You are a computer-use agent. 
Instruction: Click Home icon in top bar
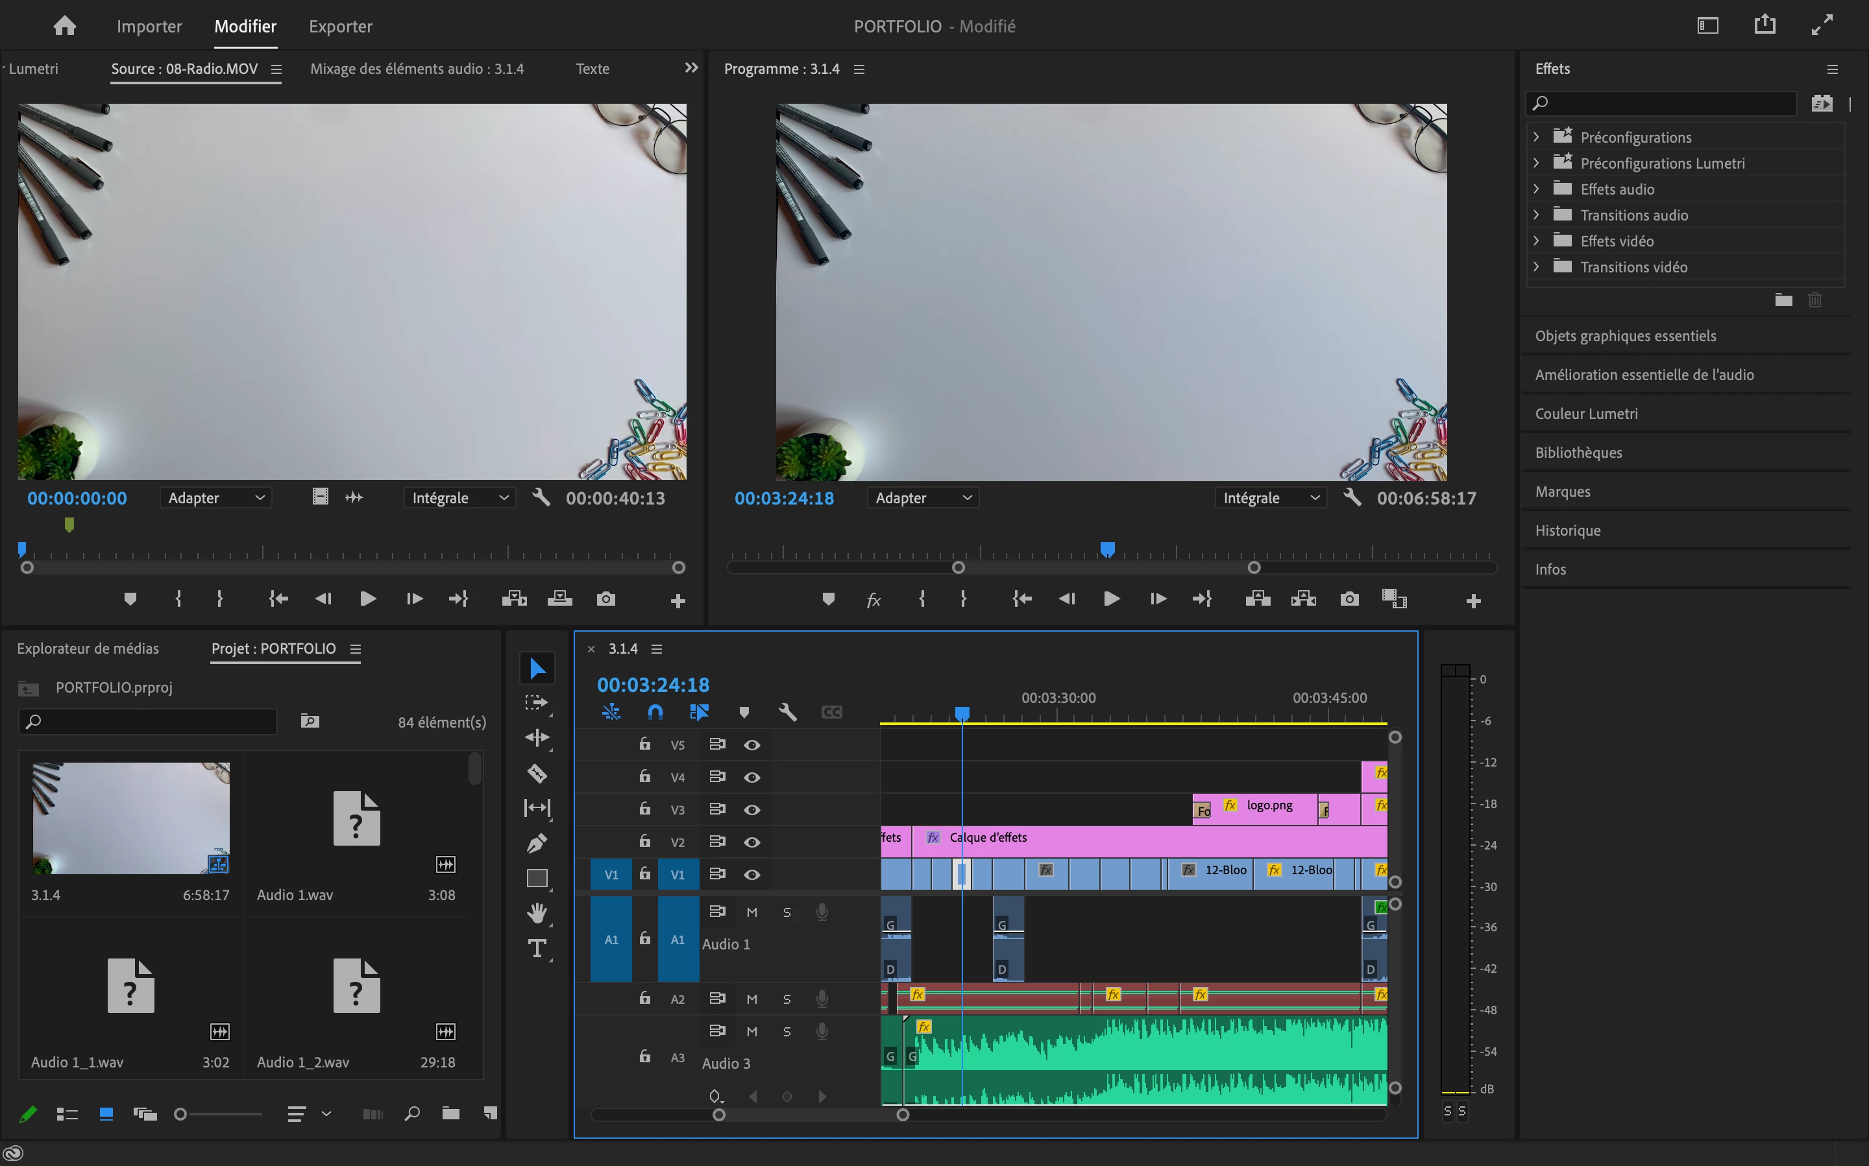click(65, 26)
